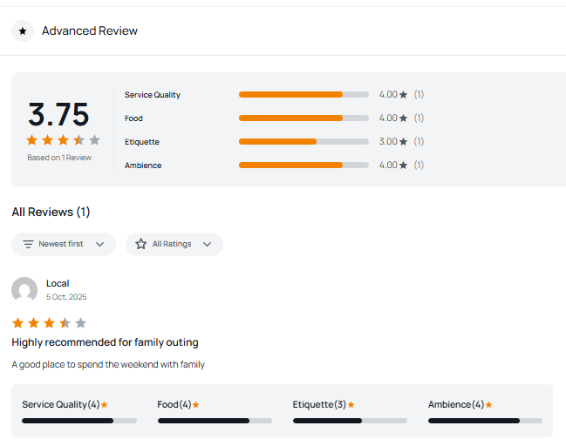Click the Advanced Review star icon
Viewport: 566px width, 446px height.
[x=23, y=31]
